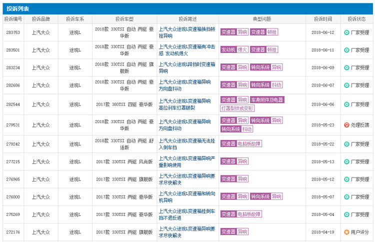Click 灯罩裂纹或变形 tag
Screen dimensions: 375x242
pyautogui.click(x=237, y=108)
